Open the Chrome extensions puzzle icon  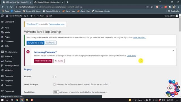(x=170, y=7)
